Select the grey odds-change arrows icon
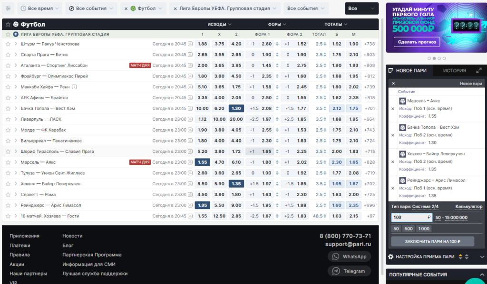Viewport: 487px width, 284px height. coord(467,257)
